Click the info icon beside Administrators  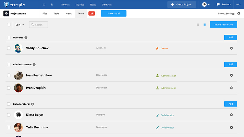coord(34,64)
